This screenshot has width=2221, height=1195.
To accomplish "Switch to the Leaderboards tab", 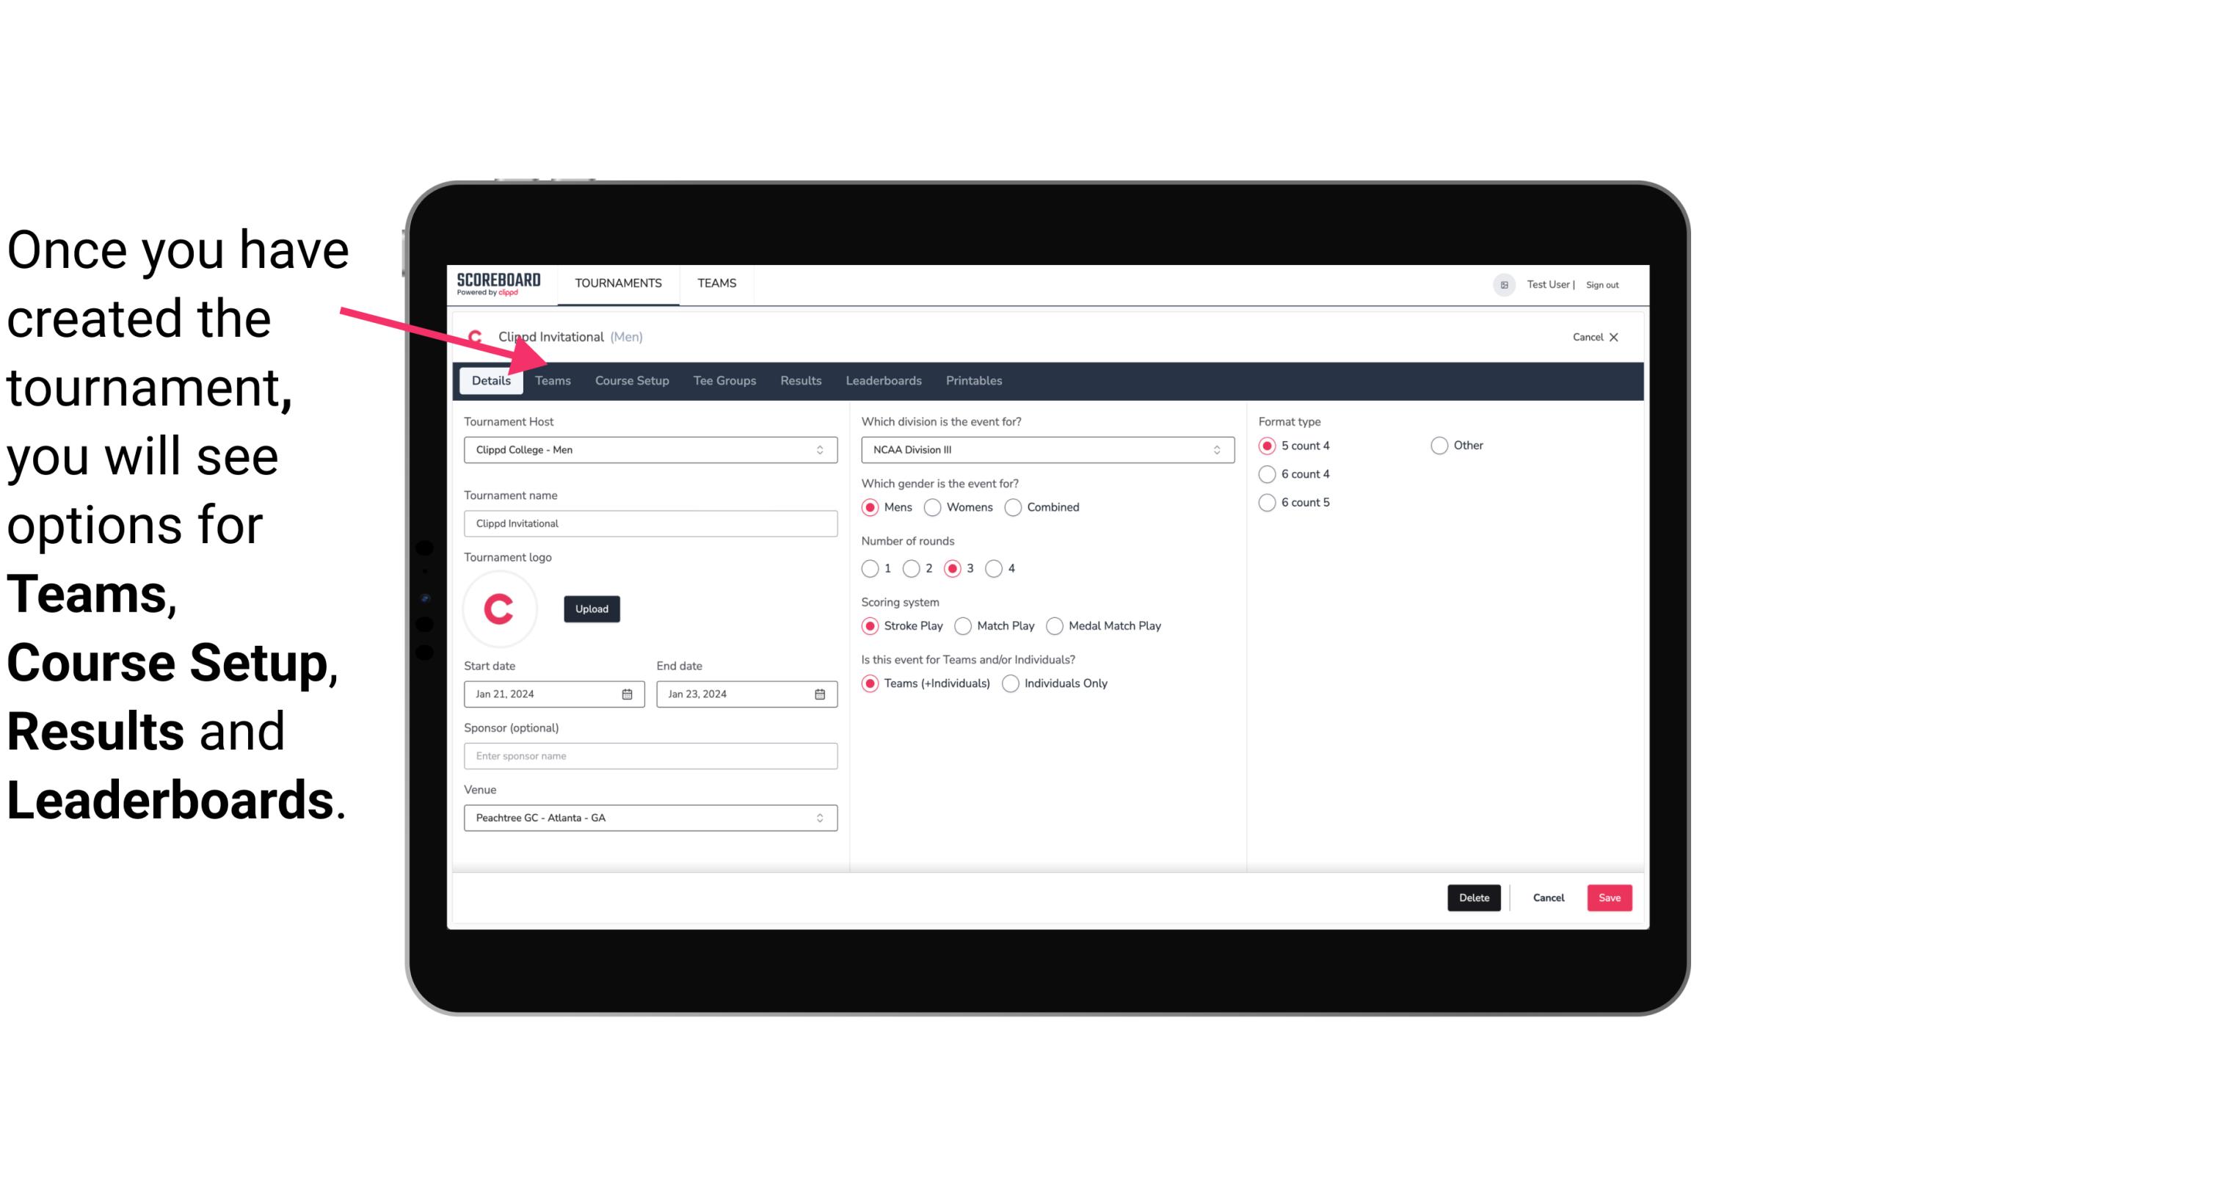I will [884, 381].
